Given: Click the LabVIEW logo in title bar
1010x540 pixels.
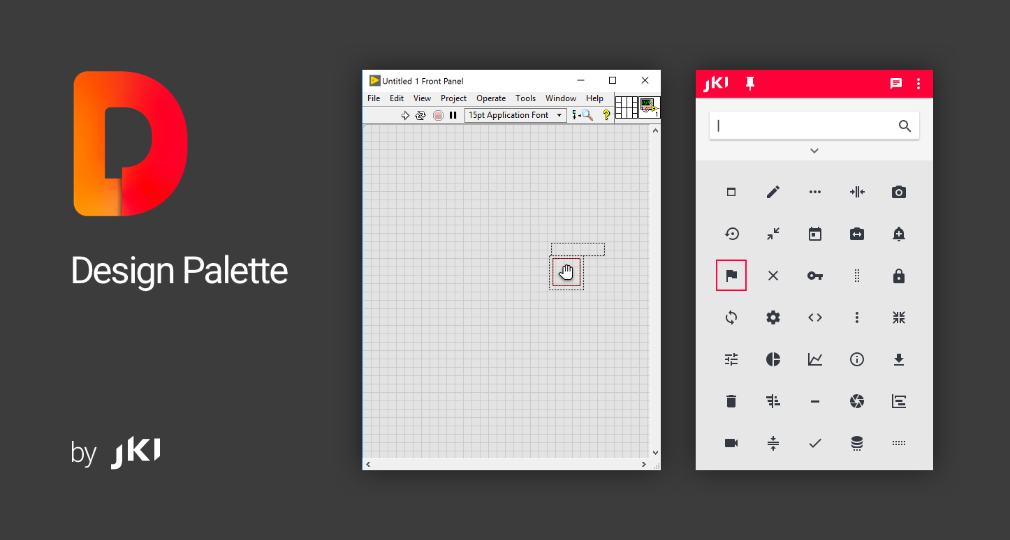Looking at the screenshot, I should pyautogui.click(x=374, y=81).
